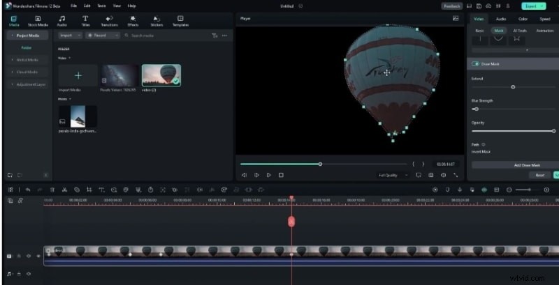Open the Stock Media tab

(x=38, y=21)
